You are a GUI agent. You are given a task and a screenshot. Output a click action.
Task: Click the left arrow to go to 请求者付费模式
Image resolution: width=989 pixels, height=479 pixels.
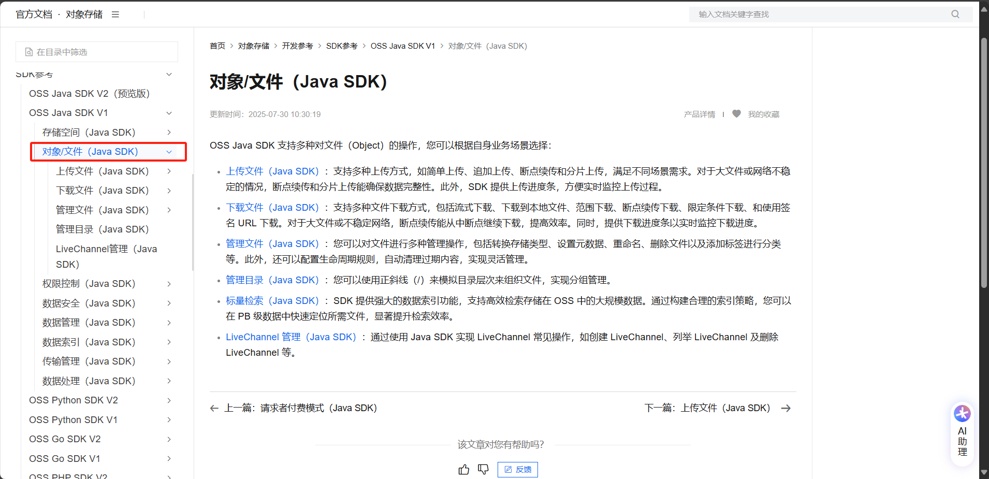pyautogui.click(x=214, y=408)
